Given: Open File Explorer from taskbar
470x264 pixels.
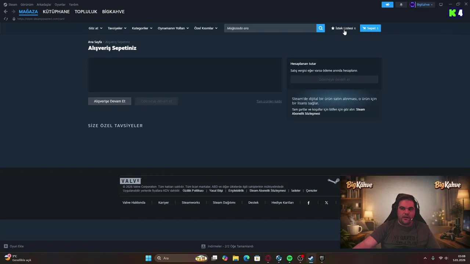Looking at the screenshot, I should tap(236, 258).
